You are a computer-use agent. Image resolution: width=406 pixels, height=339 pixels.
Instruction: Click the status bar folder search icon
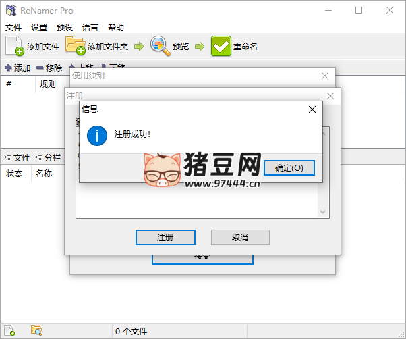[36, 331]
